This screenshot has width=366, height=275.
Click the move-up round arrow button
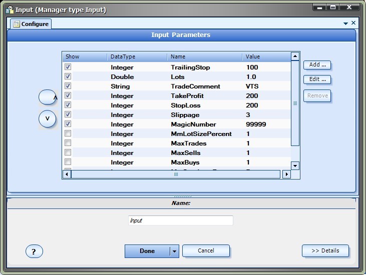click(x=48, y=97)
